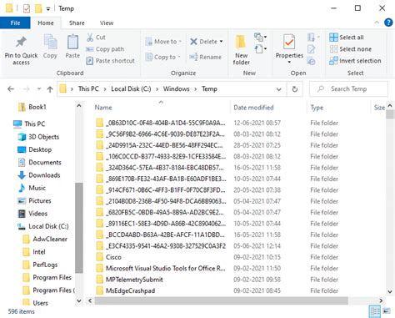The width and height of the screenshot is (395, 318).
Task: Click Select all in ribbon
Action: coord(347,38)
